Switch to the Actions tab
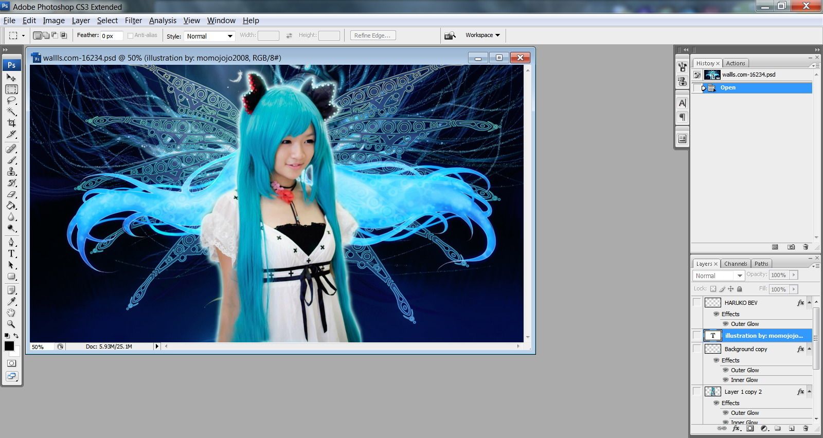This screenshot has height=438, width=823. 736,63
